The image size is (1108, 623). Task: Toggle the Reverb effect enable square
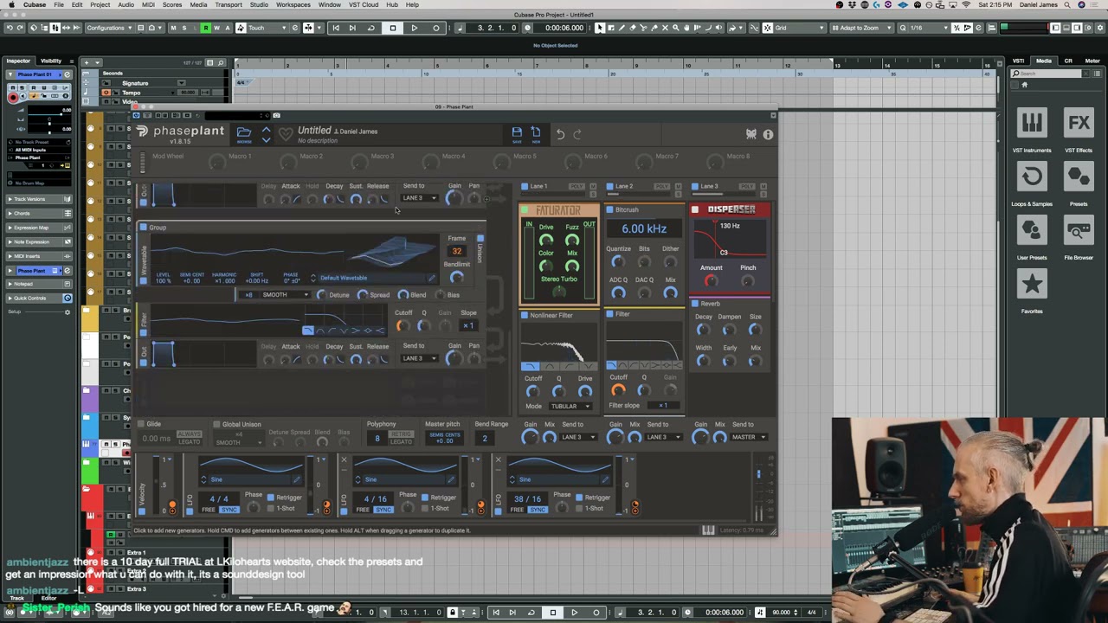[x=695, y=304]
